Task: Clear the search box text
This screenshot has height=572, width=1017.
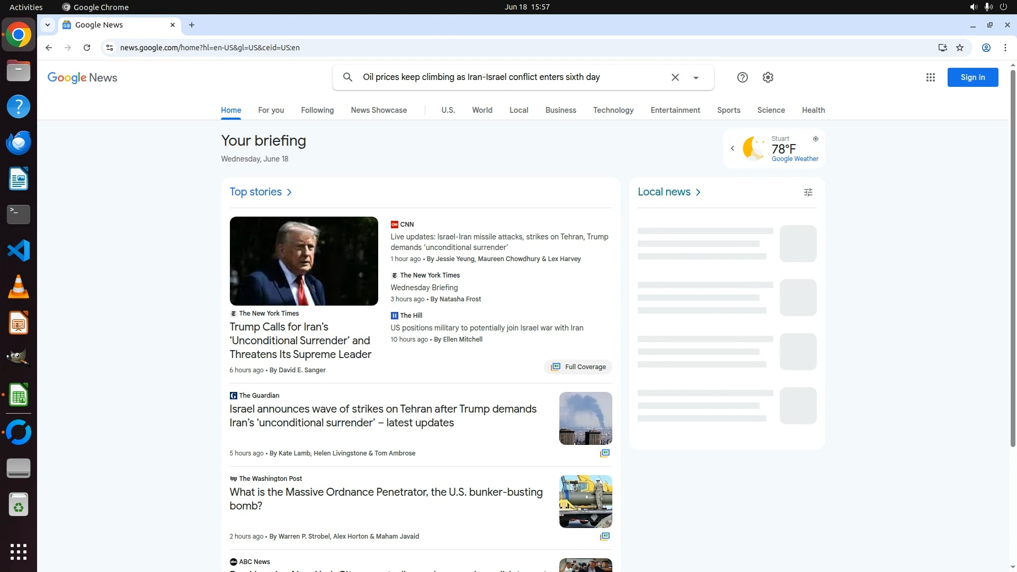Action: (x=675, y=77)
